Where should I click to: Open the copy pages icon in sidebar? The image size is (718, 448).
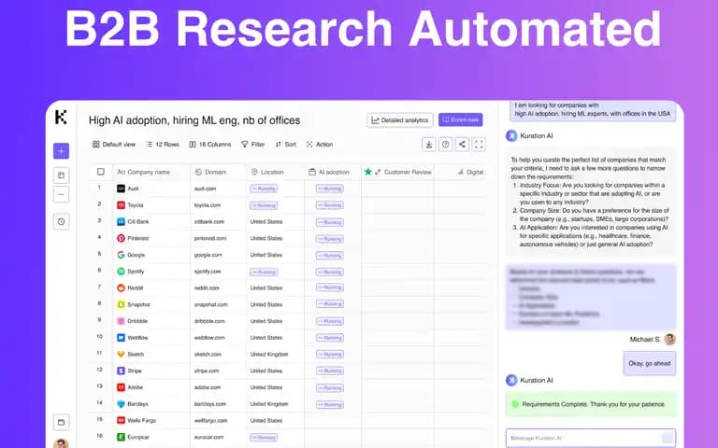click(x=62, y=175)
